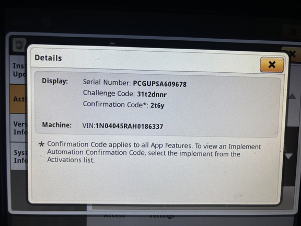Click the VIN 1N04045RAH0186337
Screen dimensions: 301x226
(x=129, y=126)
